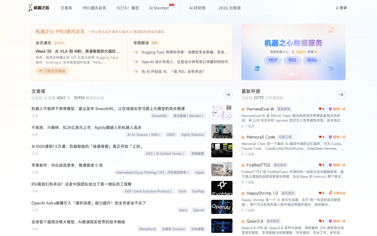Open AI Shortlist nav item
The image size is (377, 236).
[x=159, y=8]
